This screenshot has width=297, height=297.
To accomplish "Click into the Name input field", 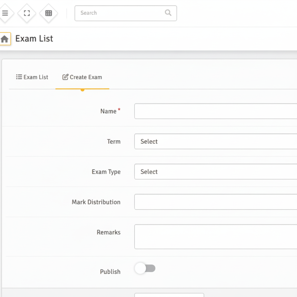I will point(215,111).
